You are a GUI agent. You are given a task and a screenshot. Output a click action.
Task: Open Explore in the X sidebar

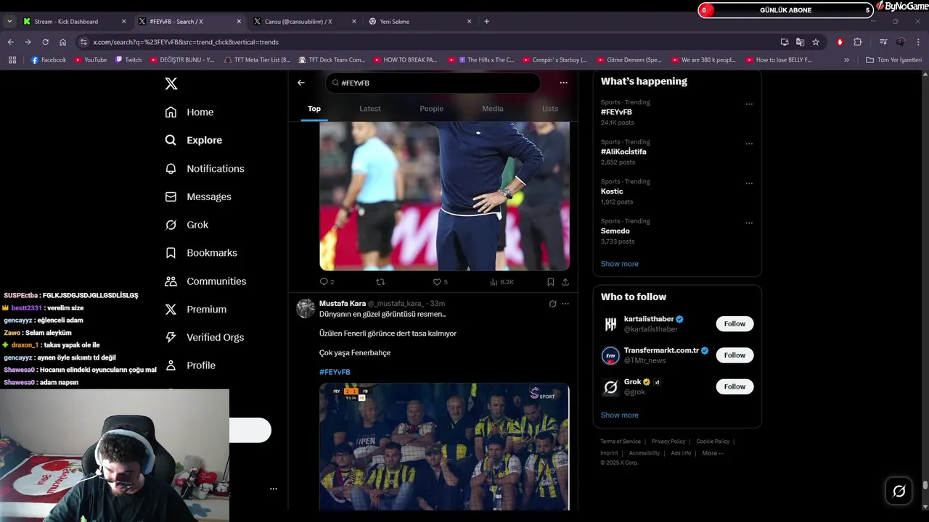[x=194, y=140]
